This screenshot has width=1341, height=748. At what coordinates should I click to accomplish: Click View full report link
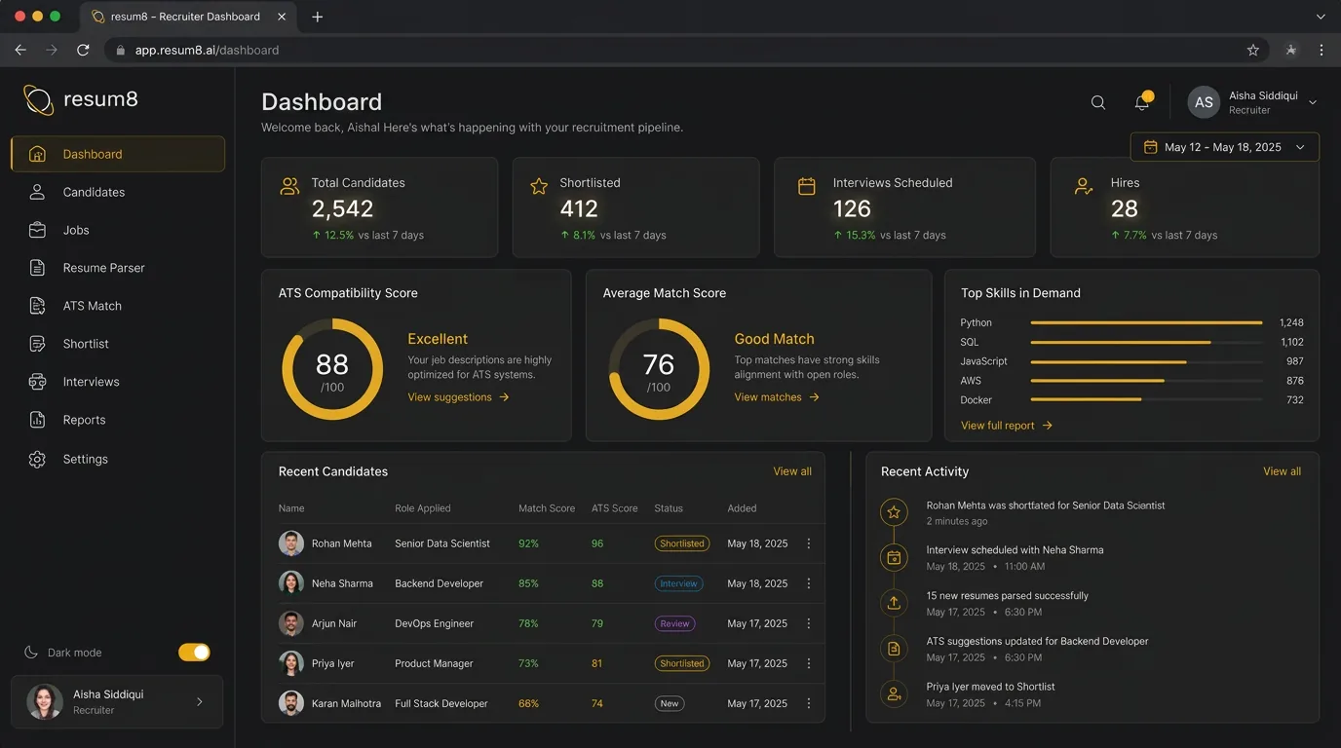[1007, 426]
